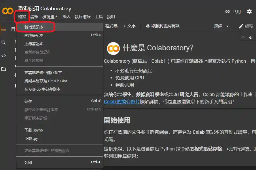
Task: Open the 檢視畫面 menu
Action: click(x=50, y=17)
